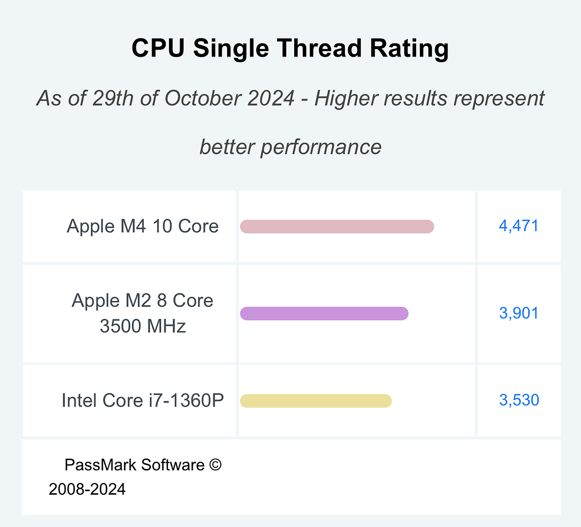Viewport: 581px width, 527px height.
Task: Click the © copyright symbol in footer
Action: [214, 465]
